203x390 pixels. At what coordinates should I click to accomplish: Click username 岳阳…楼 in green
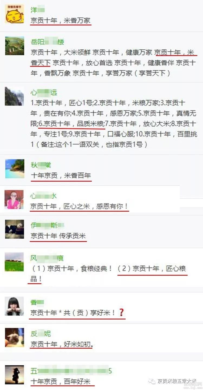pos(47,42)
